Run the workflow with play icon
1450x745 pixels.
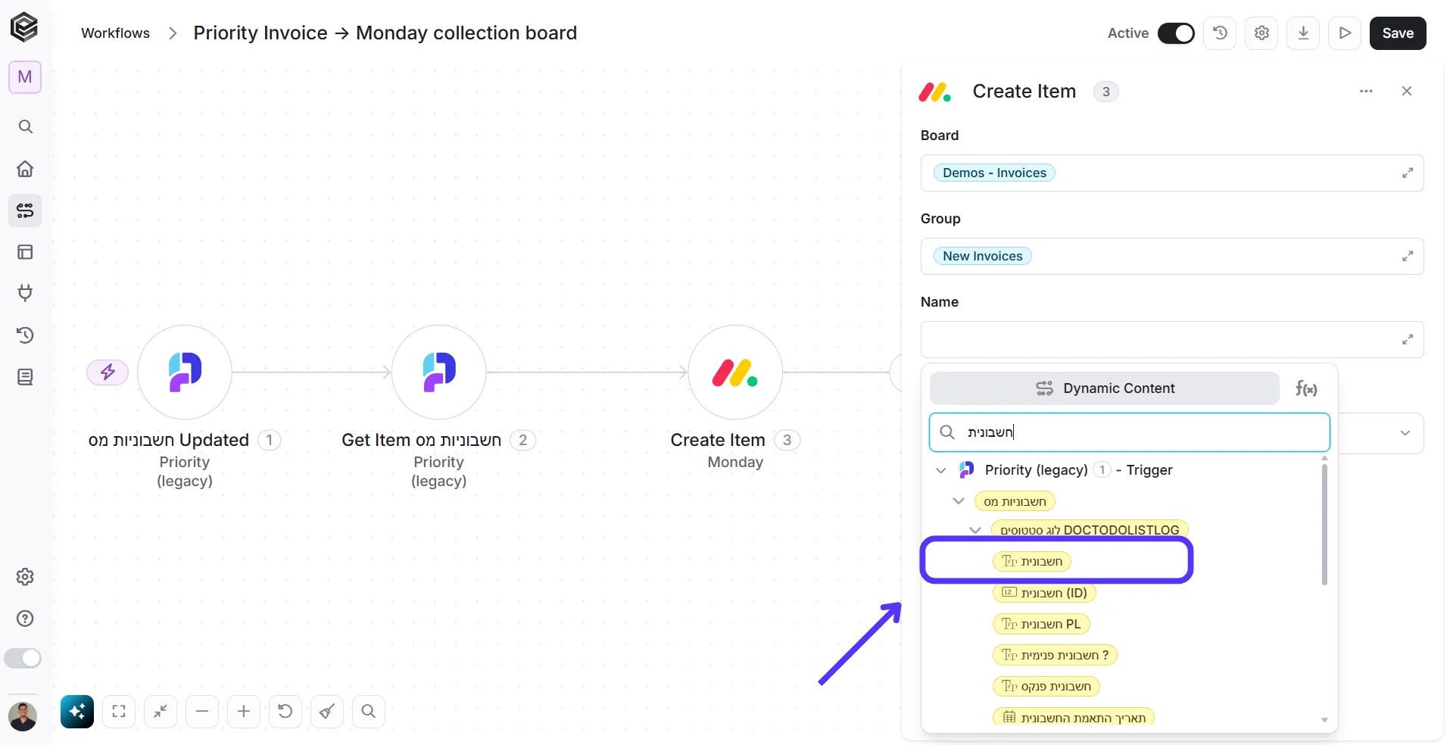tap(1345, 33)
